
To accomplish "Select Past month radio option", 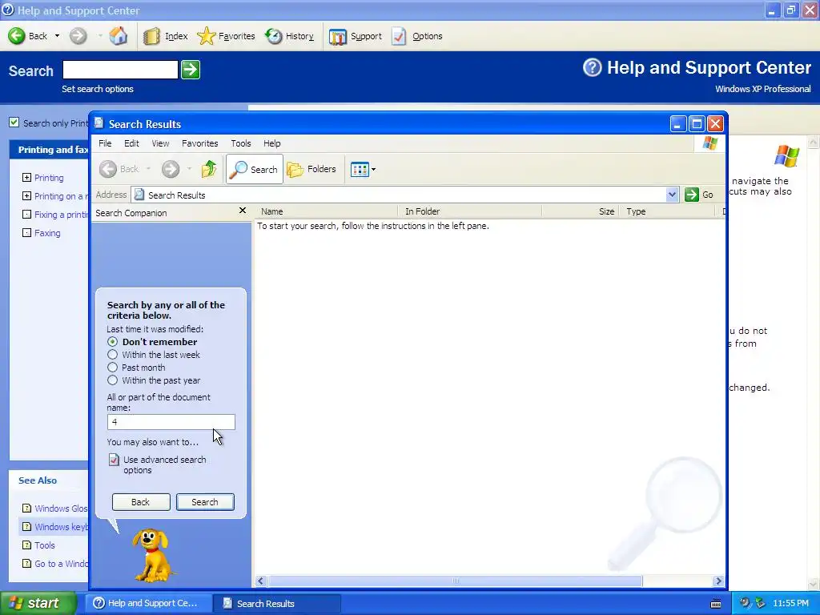I will 112,367.
